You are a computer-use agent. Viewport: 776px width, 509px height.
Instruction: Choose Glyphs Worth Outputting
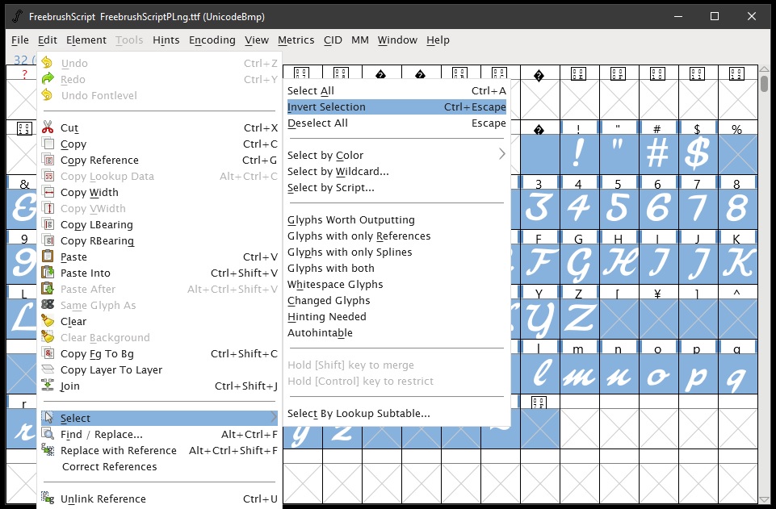[x=396, y=220]
